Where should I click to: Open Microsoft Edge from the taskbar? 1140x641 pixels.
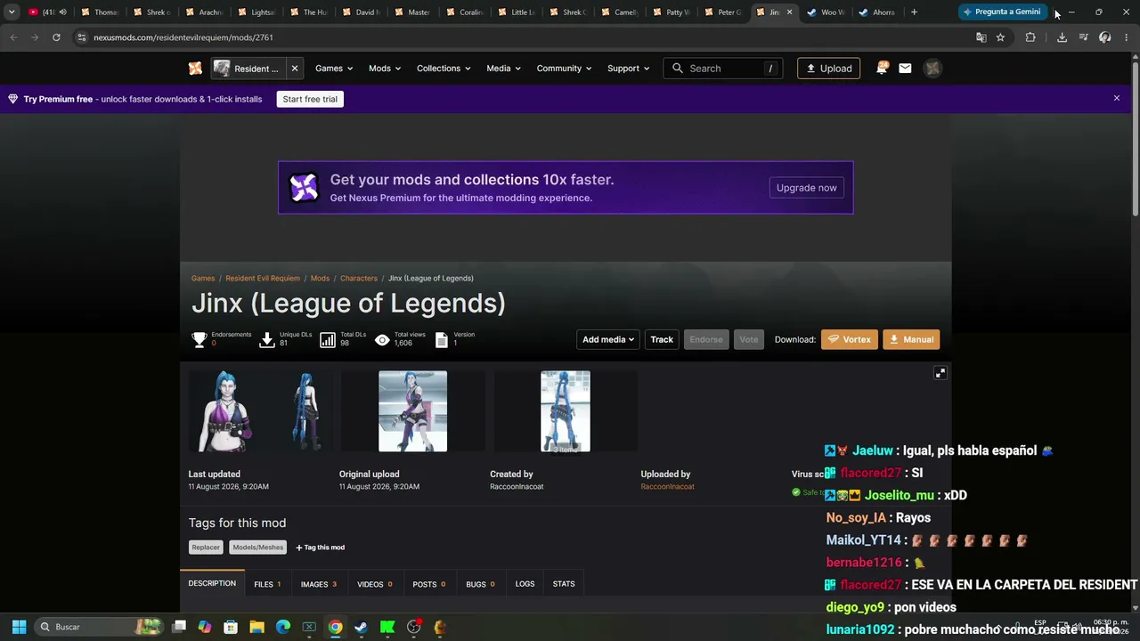click(283, 627)
